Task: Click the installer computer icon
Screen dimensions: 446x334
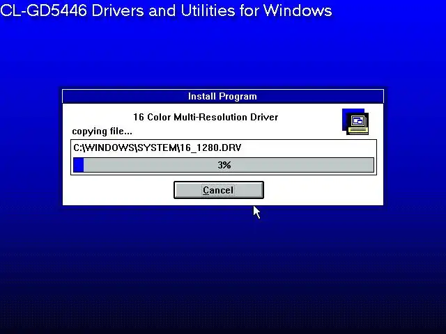Action: tap(355, 122)
